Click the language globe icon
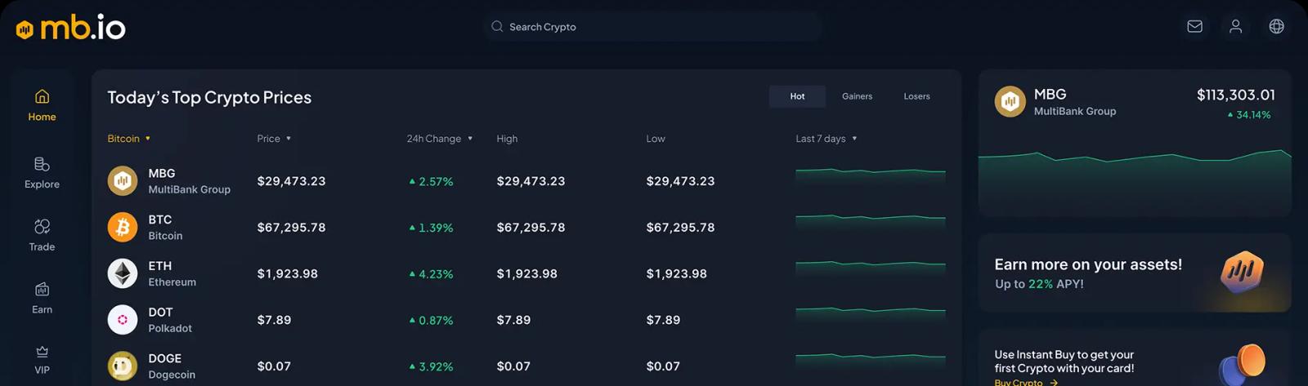Screen dimensions: 1308x386 point(1276,27)
